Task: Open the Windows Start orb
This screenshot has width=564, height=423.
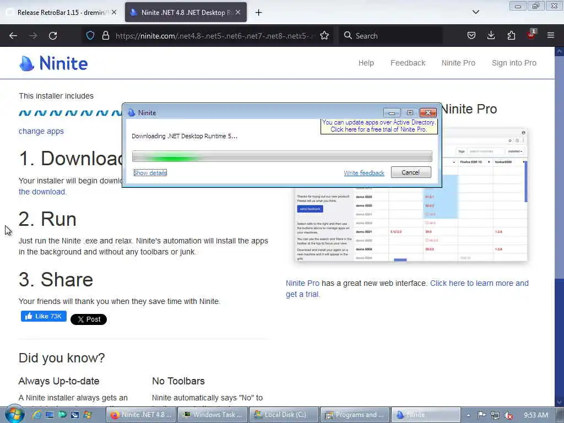Action: 14,415
